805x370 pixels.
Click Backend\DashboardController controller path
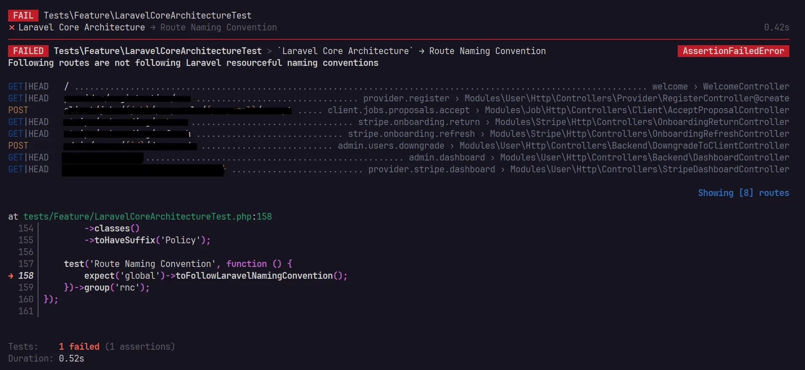645,158
